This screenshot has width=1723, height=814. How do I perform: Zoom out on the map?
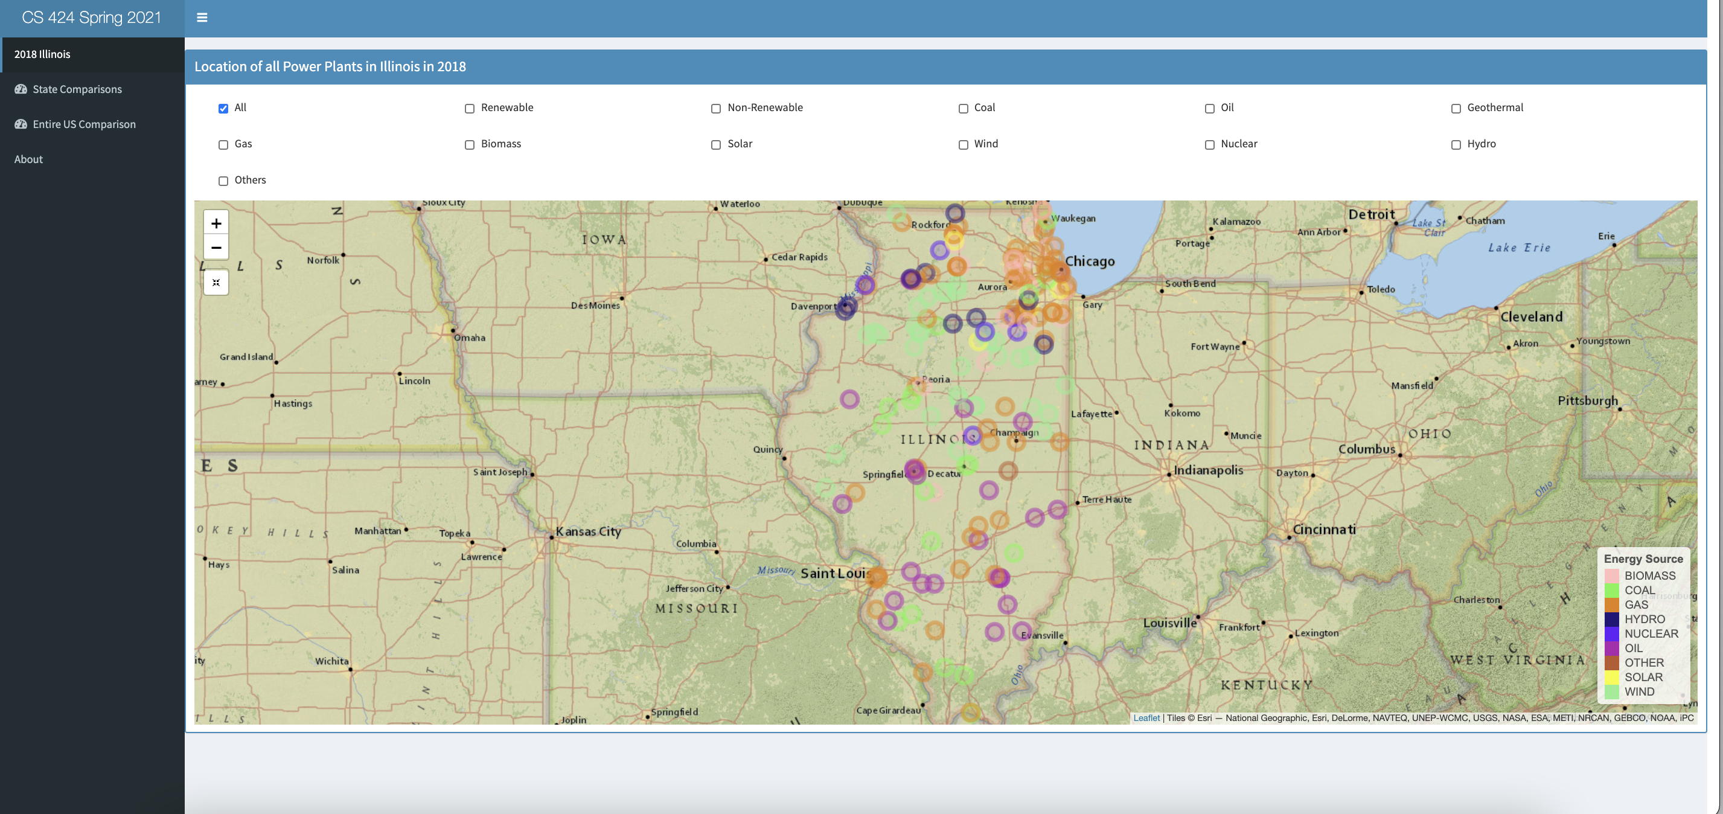pos(216,248)
